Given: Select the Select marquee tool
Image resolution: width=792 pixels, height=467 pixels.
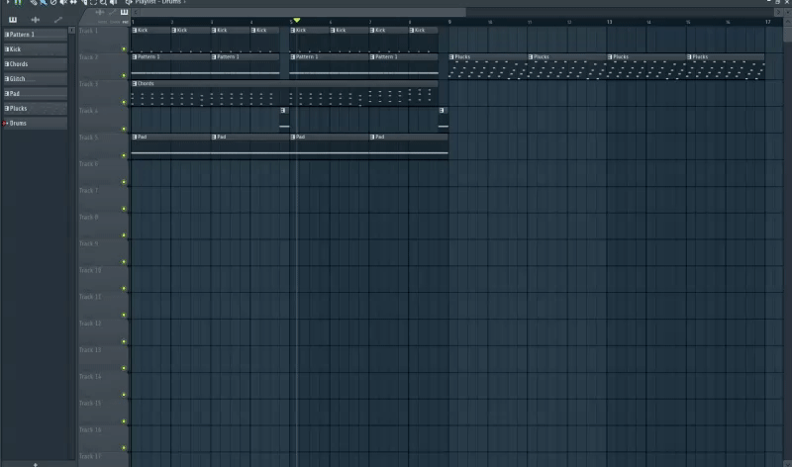Looking at the screenshot, I should [93, 2].
